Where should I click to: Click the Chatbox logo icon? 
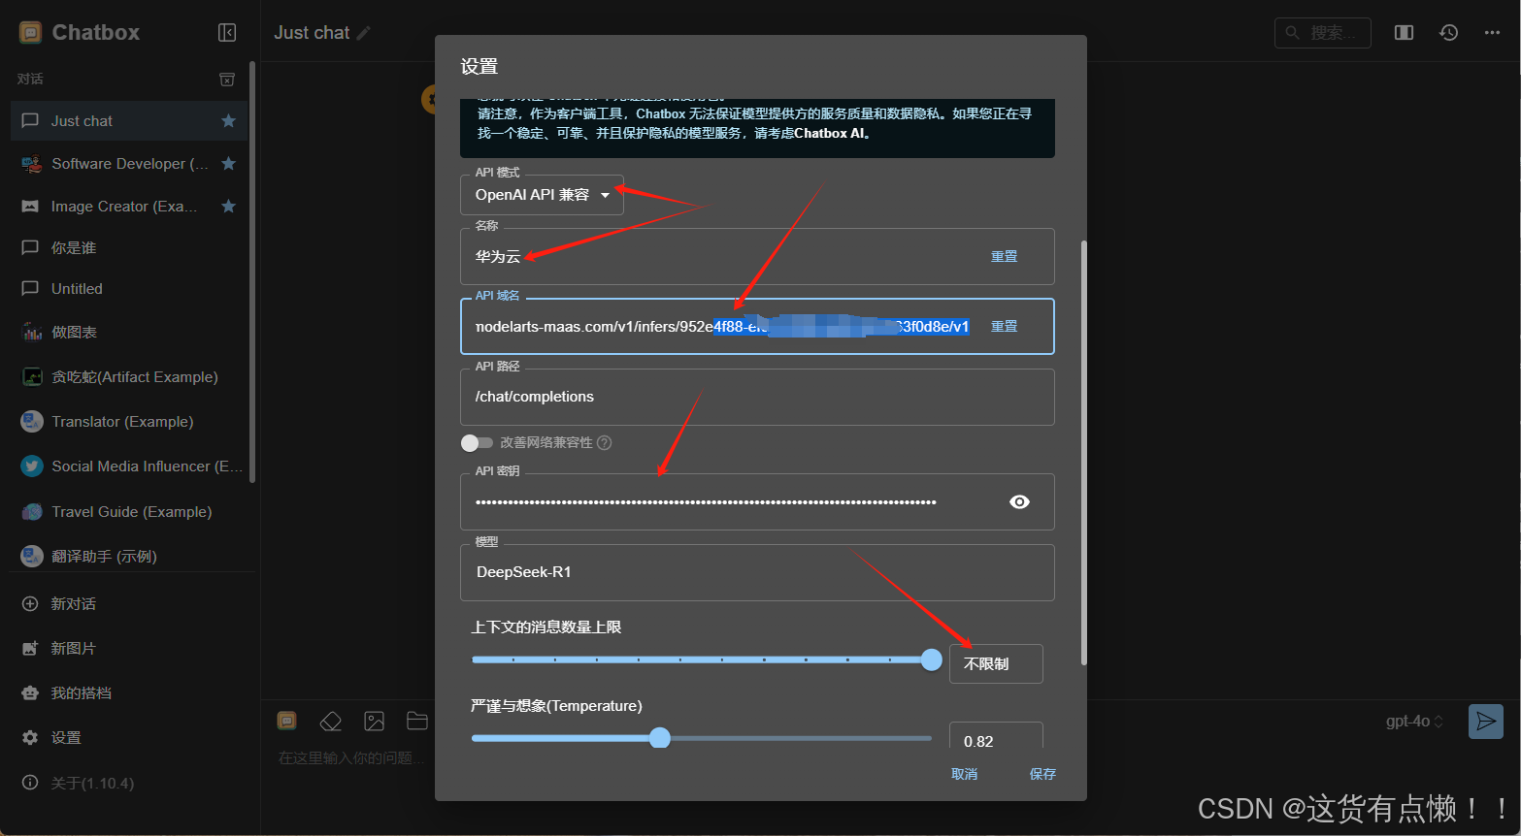click(31, 33)
